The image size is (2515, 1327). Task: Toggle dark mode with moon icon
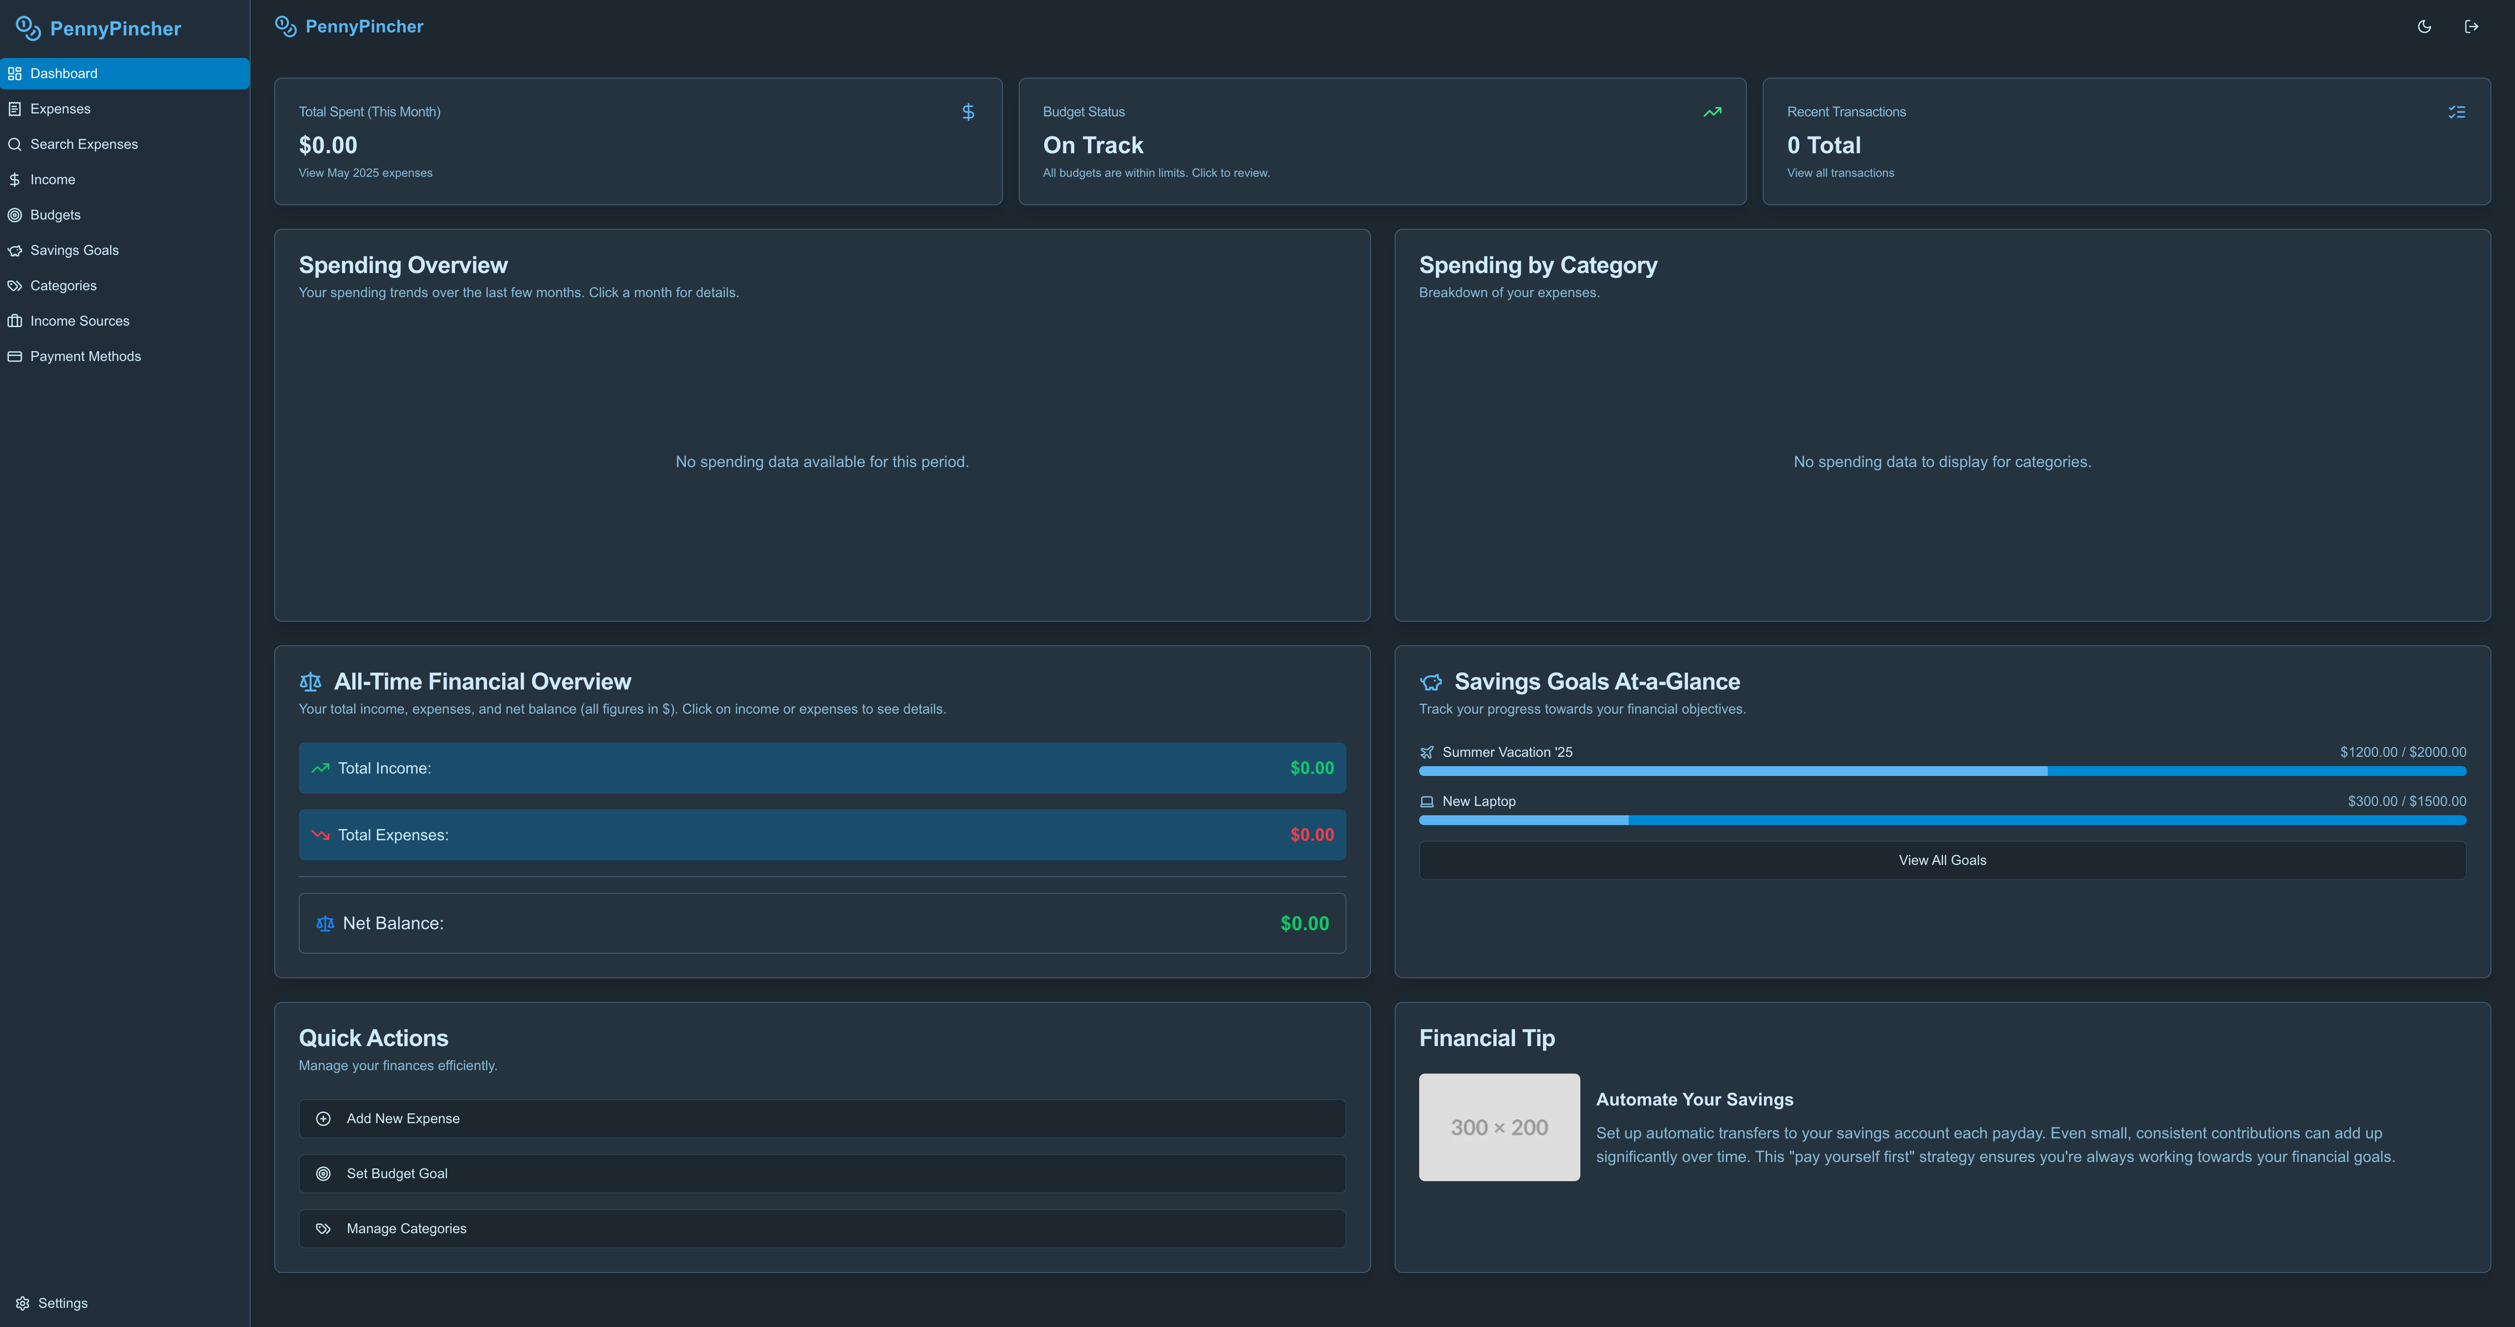[x=2424, y=27]
